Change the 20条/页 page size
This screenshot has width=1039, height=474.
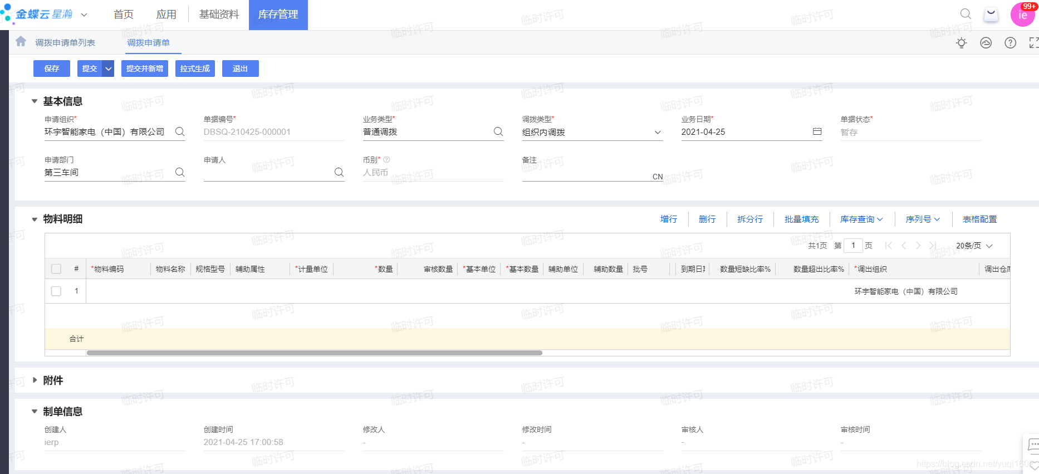(x=974, y=246)
